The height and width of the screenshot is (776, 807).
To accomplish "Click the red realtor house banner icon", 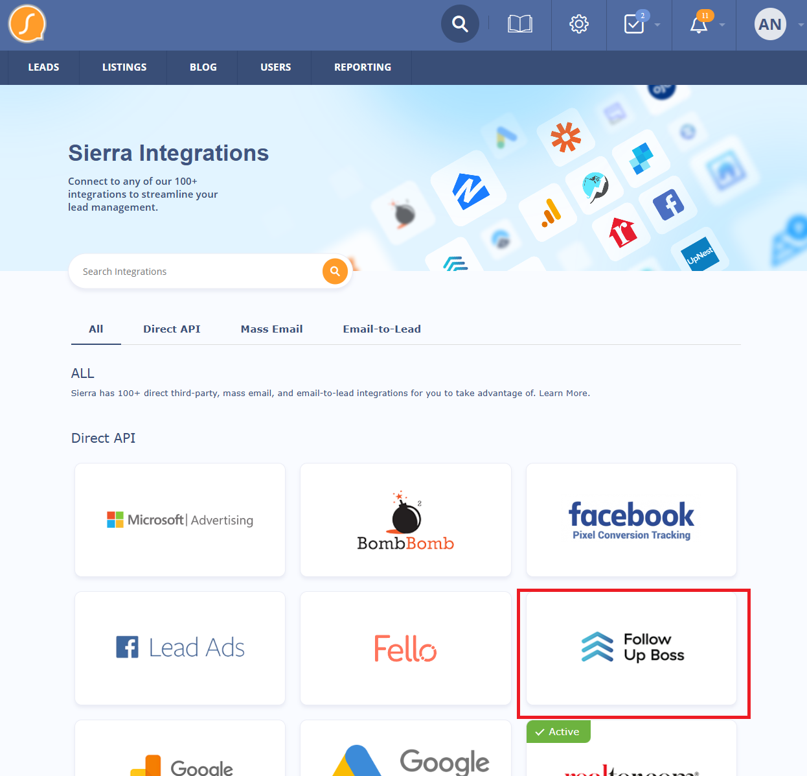I will click(x=622, y=232).
